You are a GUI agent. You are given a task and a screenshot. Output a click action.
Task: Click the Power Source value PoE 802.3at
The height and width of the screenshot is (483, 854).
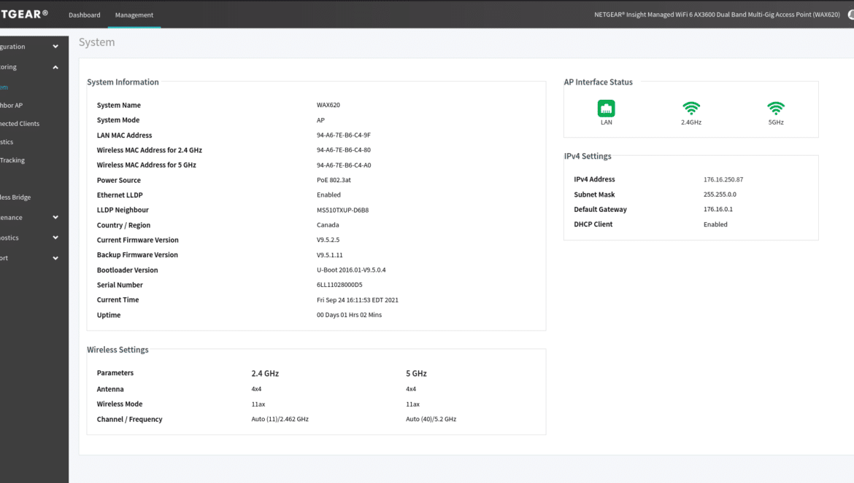[334, 180]
